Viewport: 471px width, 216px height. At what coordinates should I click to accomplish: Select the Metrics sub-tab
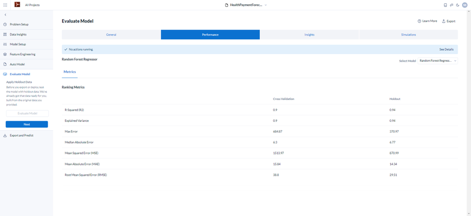pyautogui.click(x=70, y=72)
